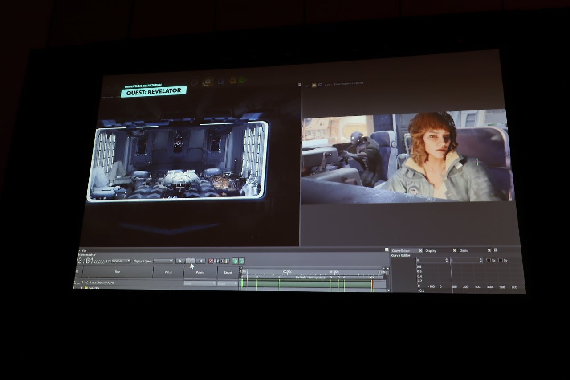This screenshot has height=380, width=570.
Task: Click the frame counter reading 00003
Action: pos(99,262)
